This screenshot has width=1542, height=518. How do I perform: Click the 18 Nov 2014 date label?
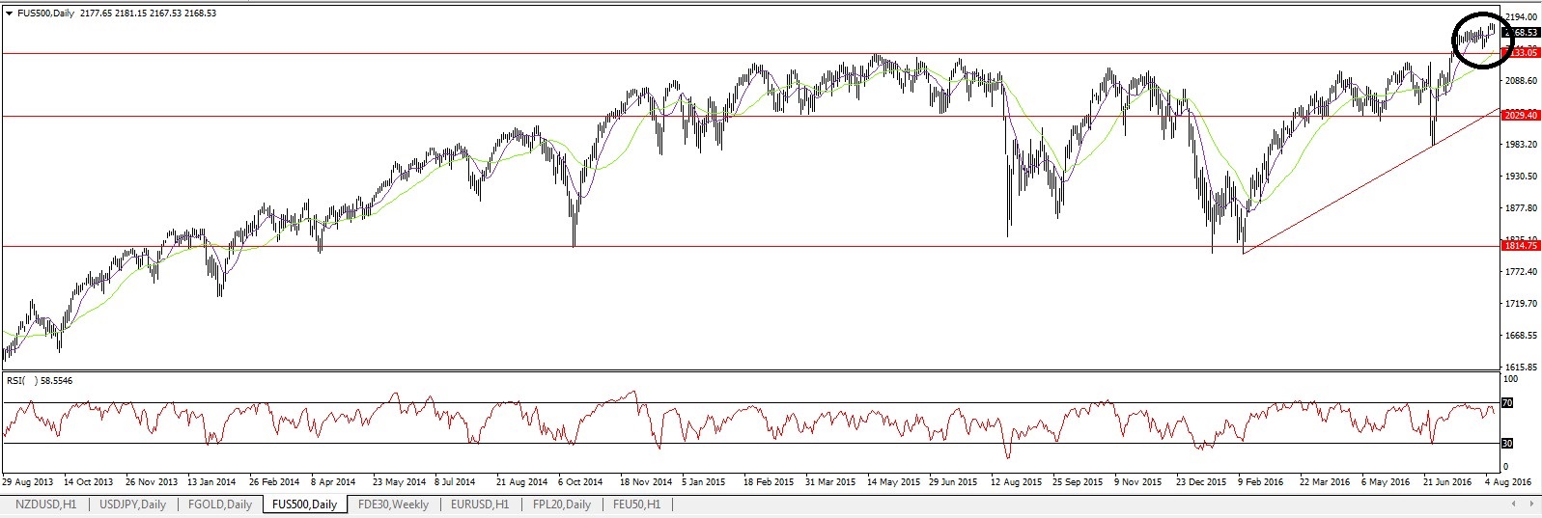[646, 481]
